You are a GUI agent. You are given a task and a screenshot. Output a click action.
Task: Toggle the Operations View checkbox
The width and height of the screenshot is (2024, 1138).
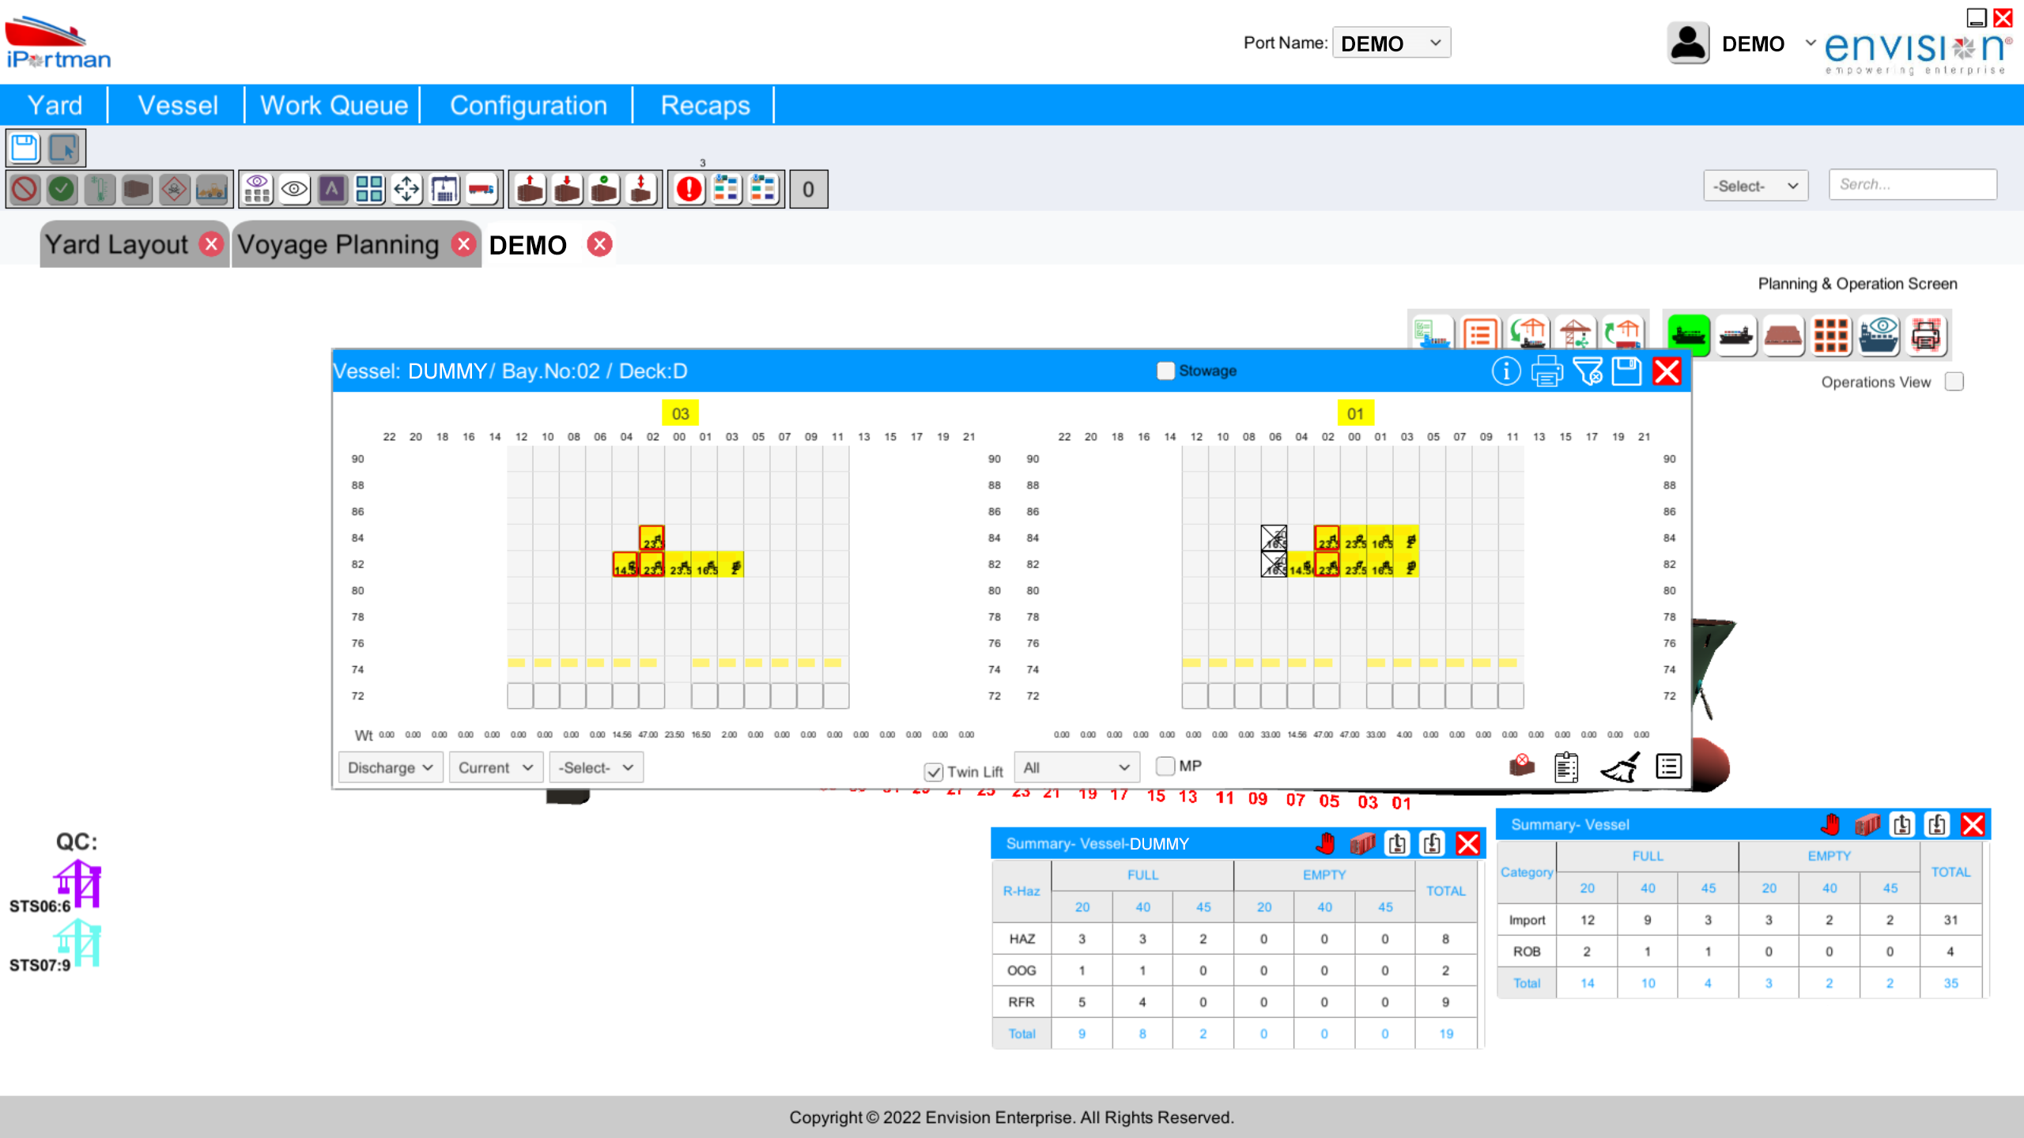coord(1954,382)
